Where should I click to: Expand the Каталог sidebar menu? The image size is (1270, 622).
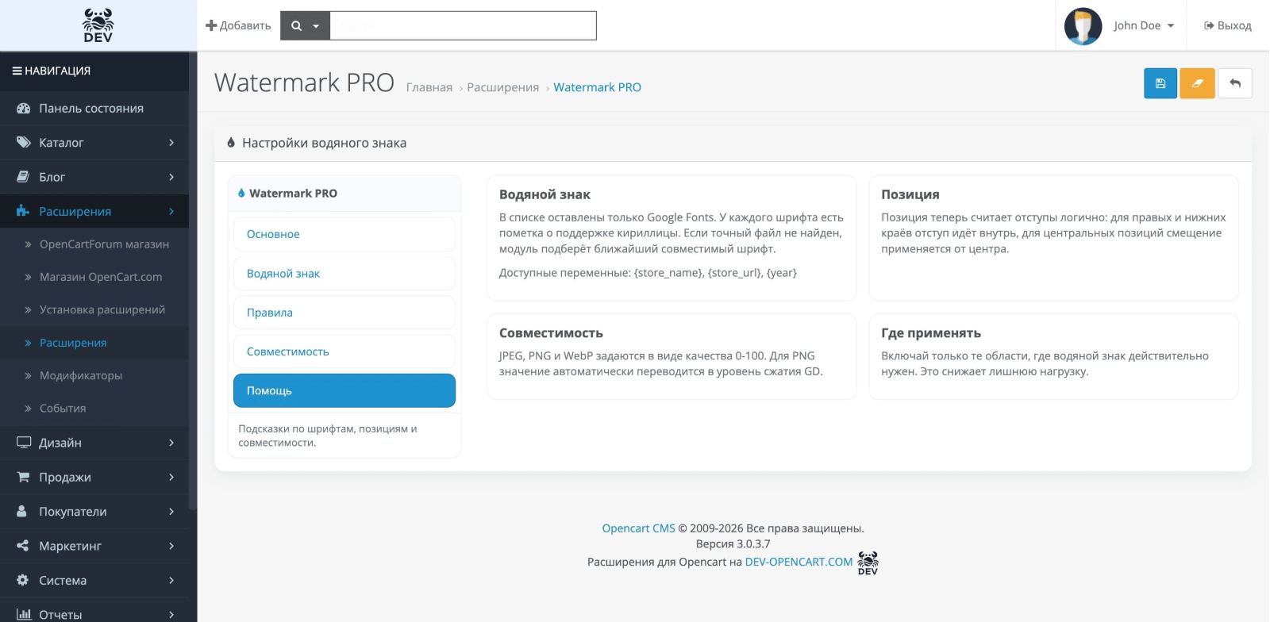coord(94,143)
